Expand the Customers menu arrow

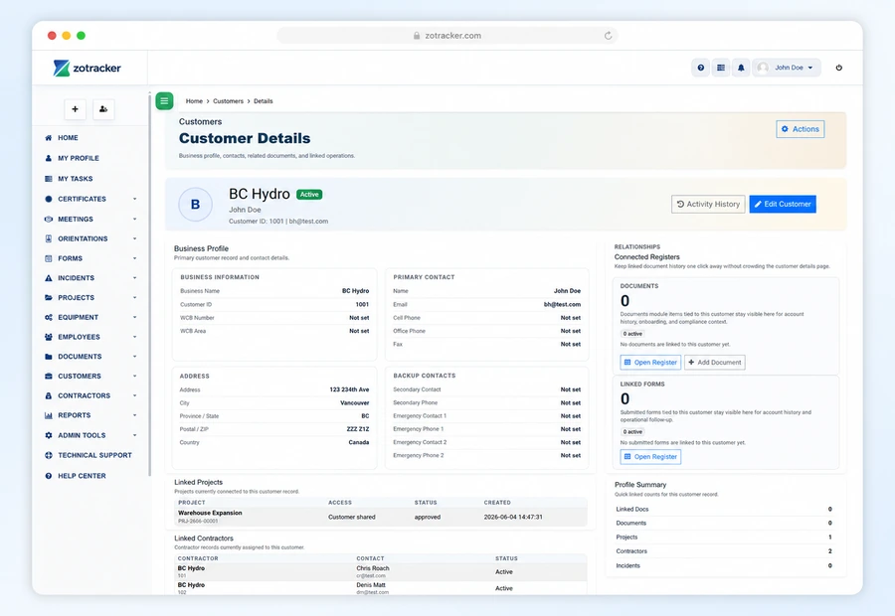(134, 376)
